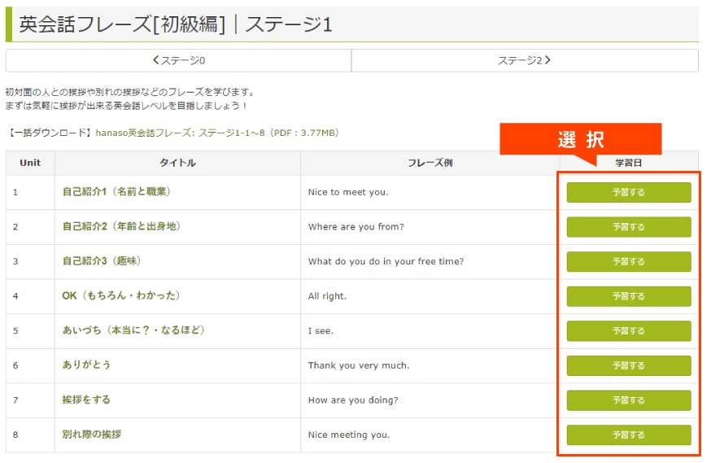The image size is (711, 463).
Task: Open 挨拶をする lesson link
Action: [86, 400]
